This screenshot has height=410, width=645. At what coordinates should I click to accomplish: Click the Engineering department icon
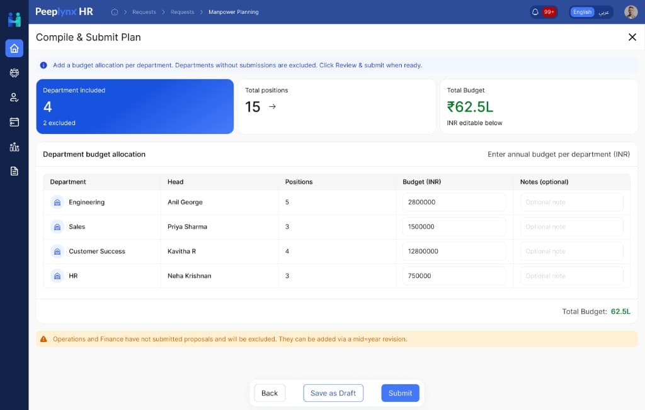pyautogui.click(x=57, y=202)
